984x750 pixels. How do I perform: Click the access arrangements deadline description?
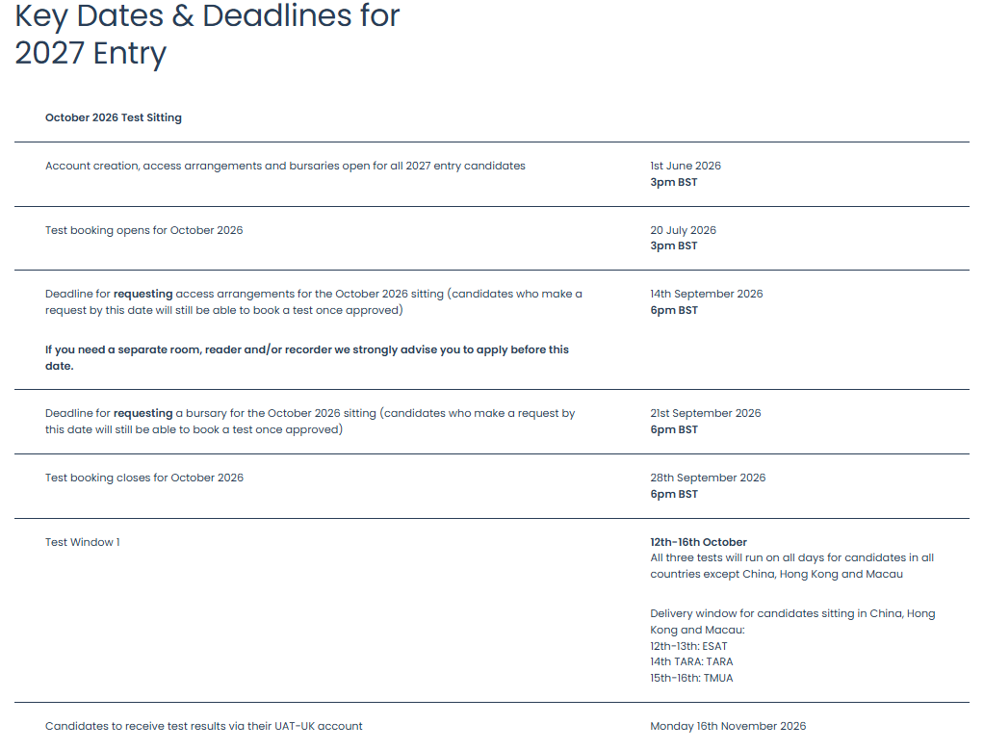pyautogui.click(x=314, y=302)
